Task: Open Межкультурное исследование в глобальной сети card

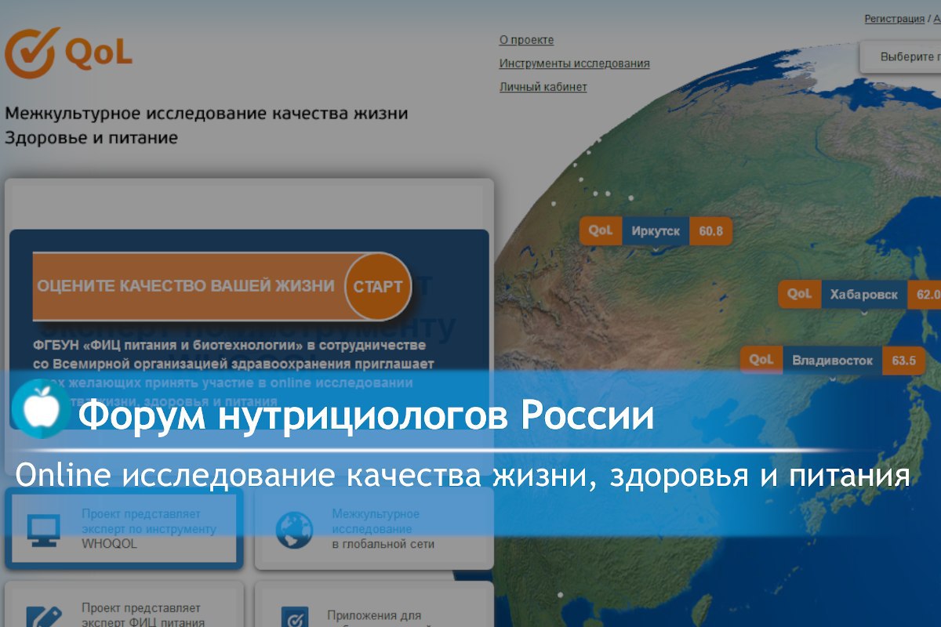Action: click(x=374, y=530)
